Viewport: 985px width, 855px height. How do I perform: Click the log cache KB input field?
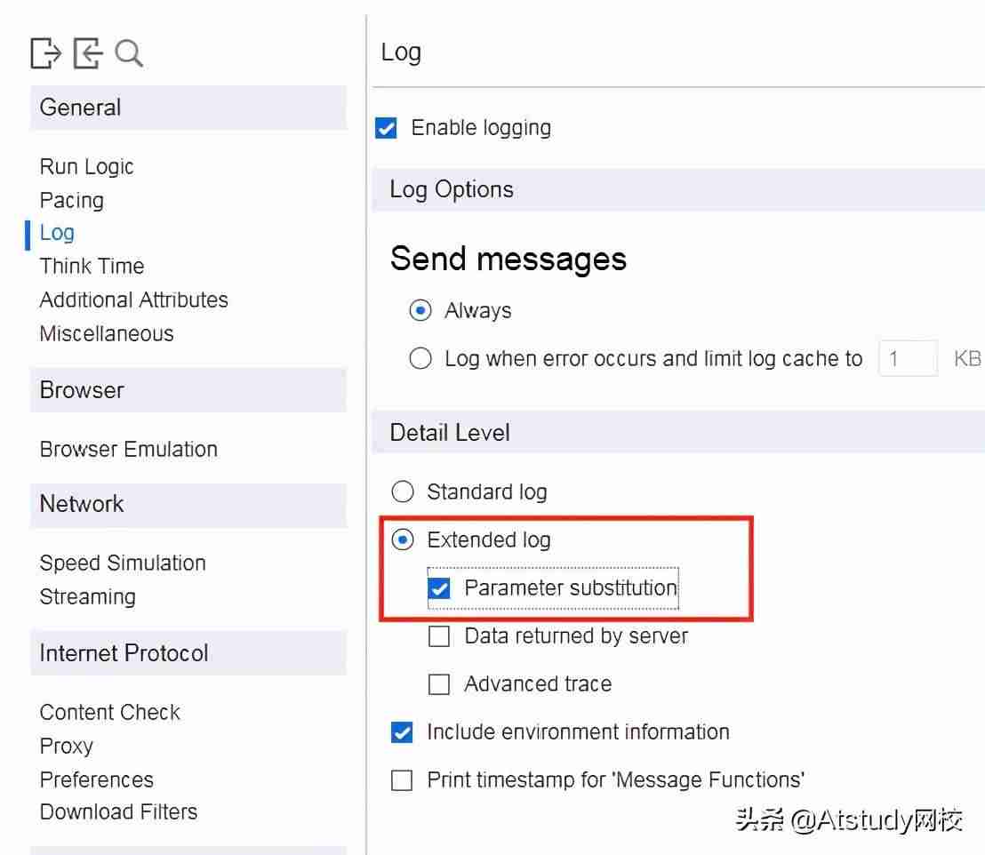908,359
